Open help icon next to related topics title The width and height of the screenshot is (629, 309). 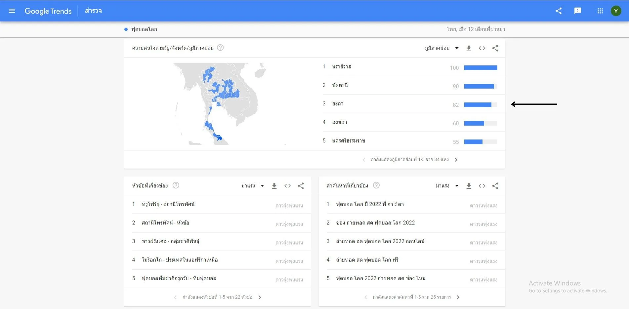[x=176, y=185]
